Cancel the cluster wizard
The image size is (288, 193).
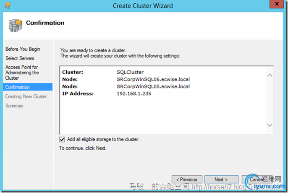point(257,180)
